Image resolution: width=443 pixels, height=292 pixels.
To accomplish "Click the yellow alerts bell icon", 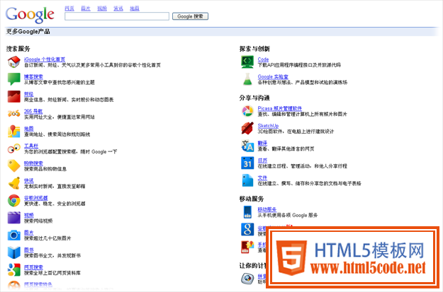I will tap(14, 183).
